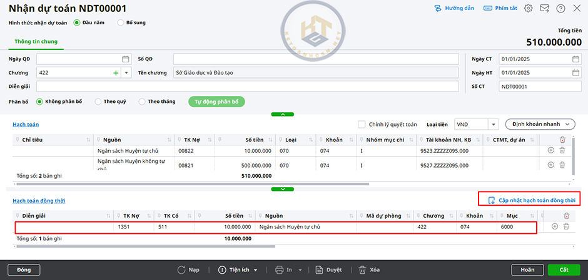Select the Bổ sung radio option
This screenshot has width=588, height=280.
coord(121,22)
